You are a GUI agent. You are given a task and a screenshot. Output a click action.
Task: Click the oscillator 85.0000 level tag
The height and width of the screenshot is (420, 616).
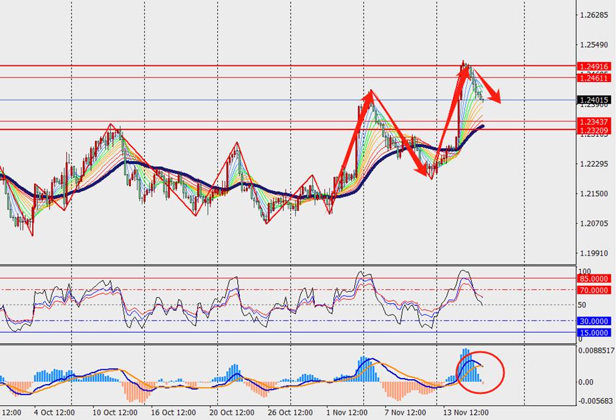coord(594,278)
